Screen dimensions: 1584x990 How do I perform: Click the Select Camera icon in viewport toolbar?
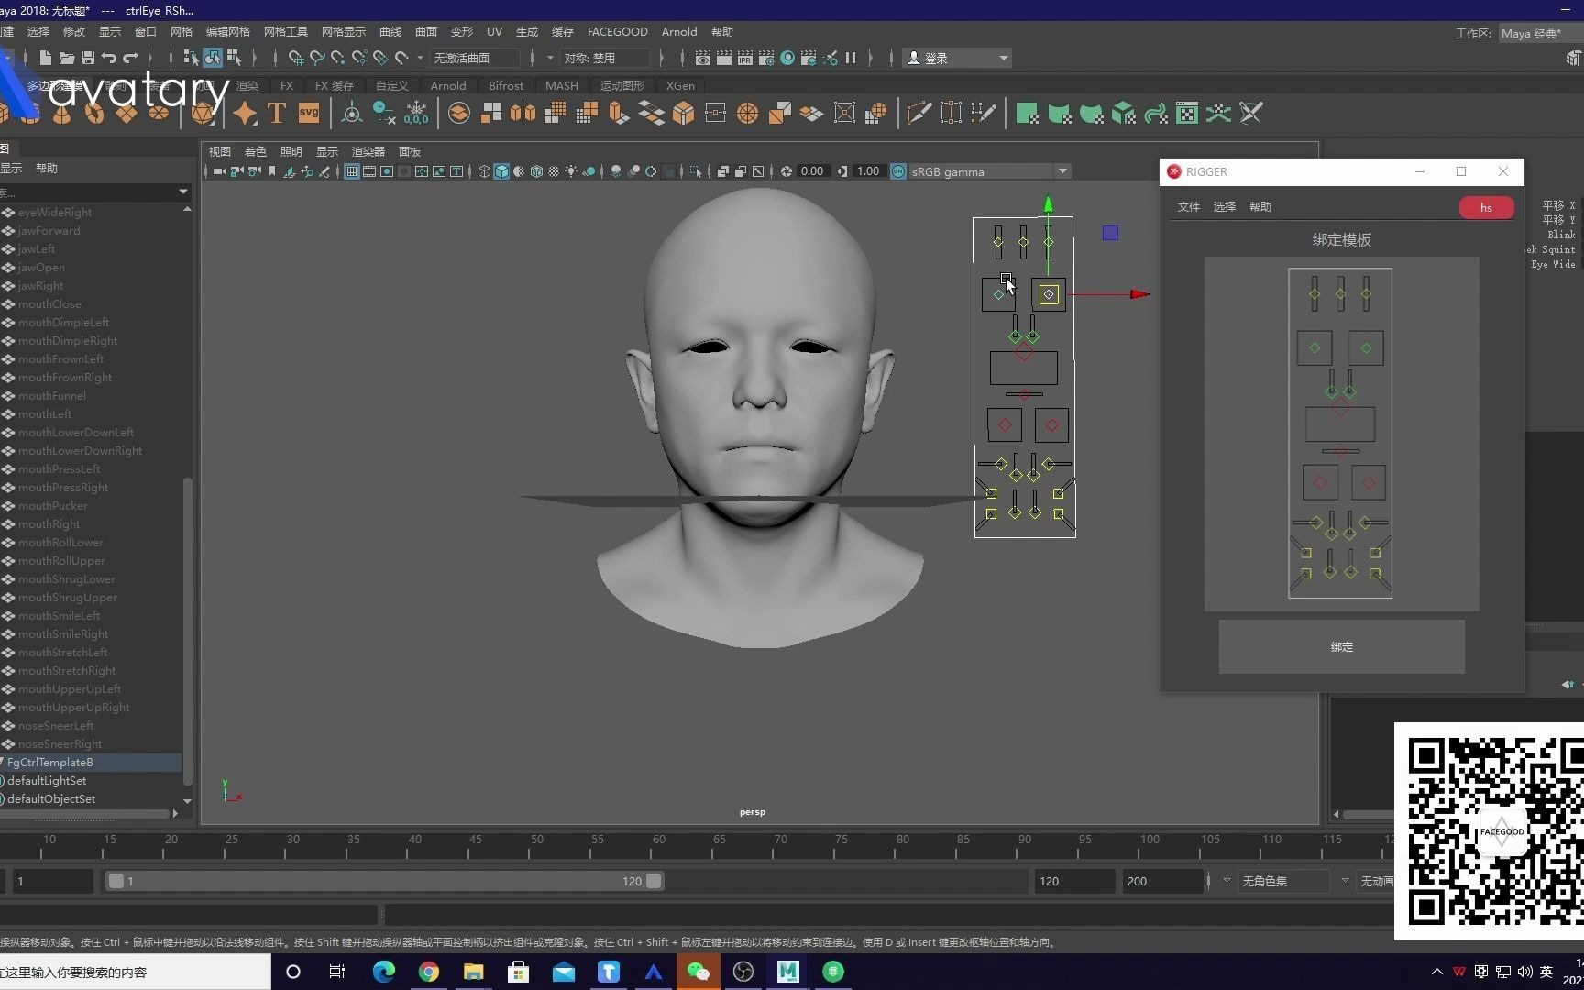click(219, 171)
